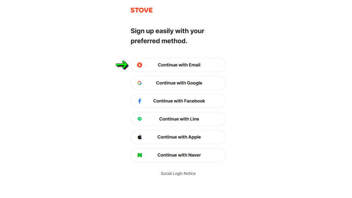Screen dimensions: 352x198
Task: Click the green arrow pointing at Email
Action: tap(122, 65)
